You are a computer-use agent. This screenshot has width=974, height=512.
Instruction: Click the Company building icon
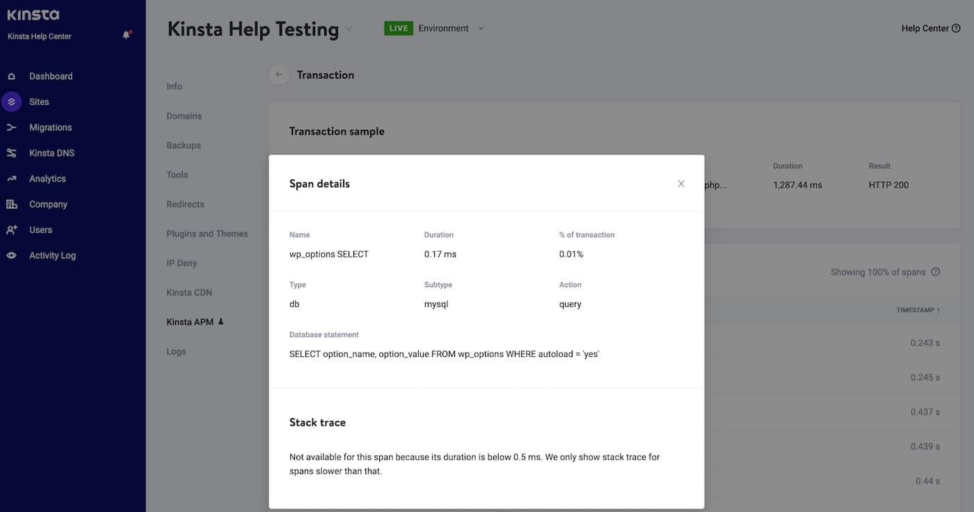(x=11, y=205)
